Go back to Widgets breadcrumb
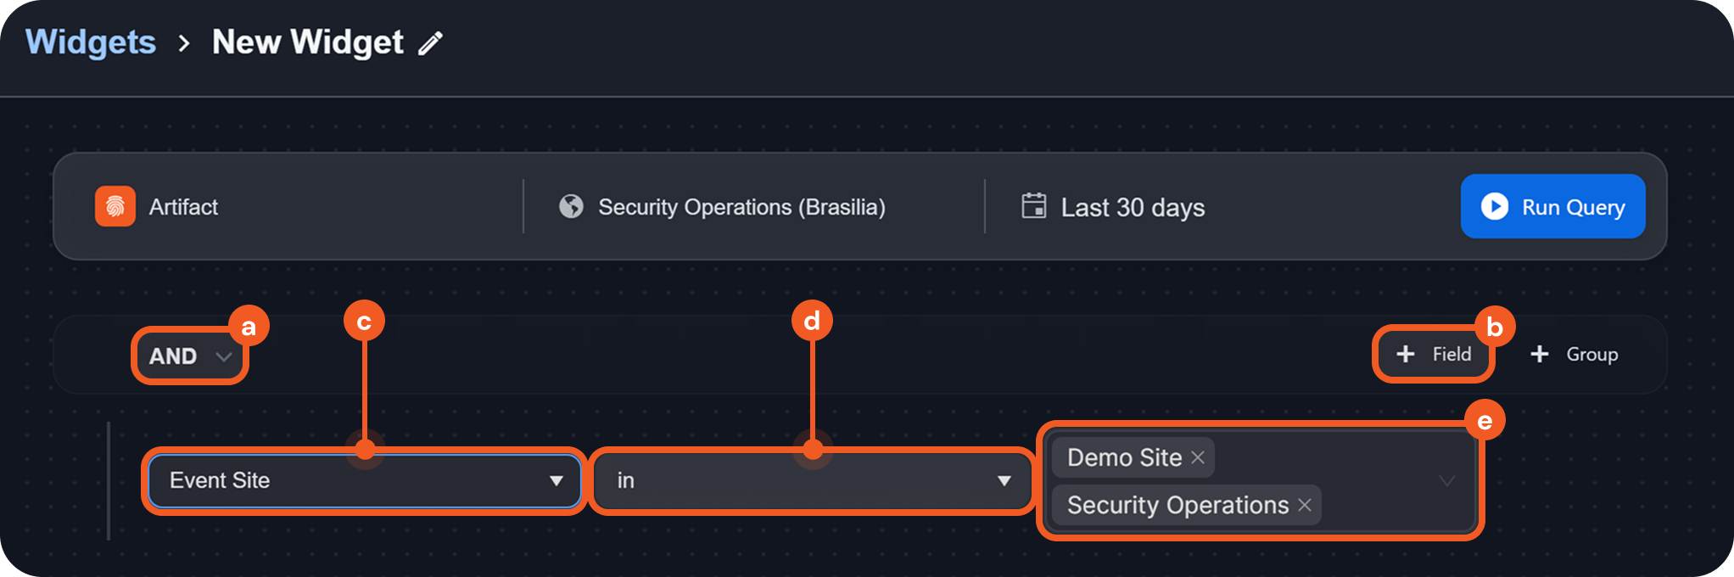 (x=91, y=42)
